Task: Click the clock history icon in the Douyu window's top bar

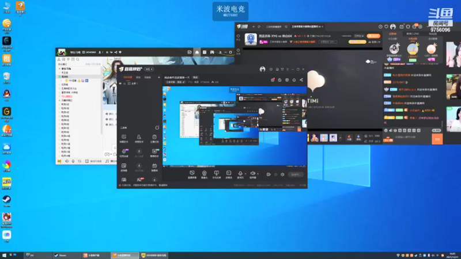Action: point(380,26)
